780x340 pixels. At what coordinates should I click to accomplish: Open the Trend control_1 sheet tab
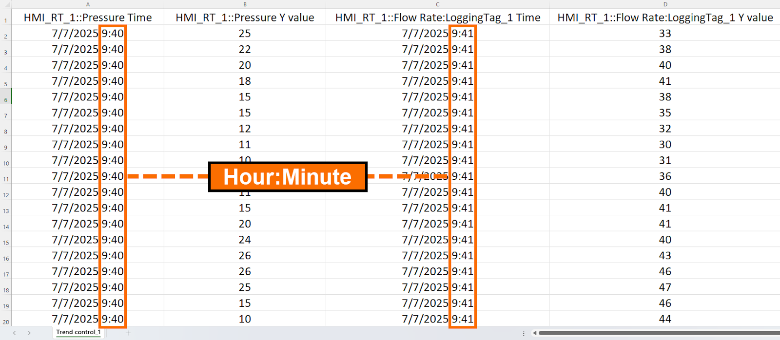click(x=78, y=333)
